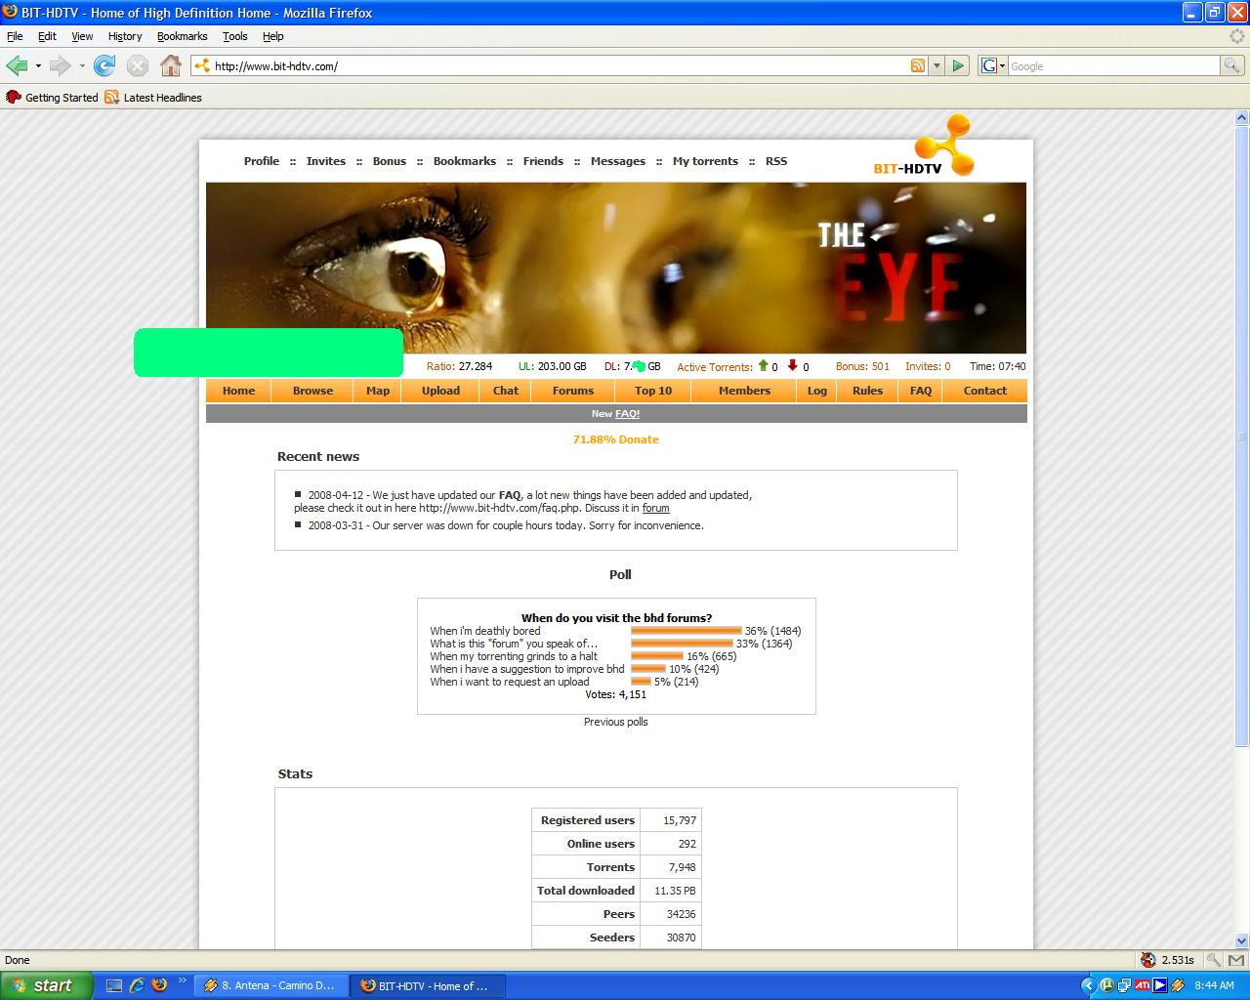
Task: Click in the Google search box
Action: point(1113,65)
